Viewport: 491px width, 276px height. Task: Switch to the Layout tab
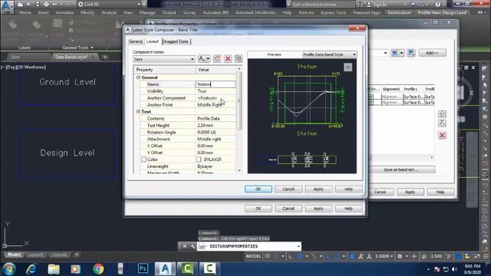(153, 41)
